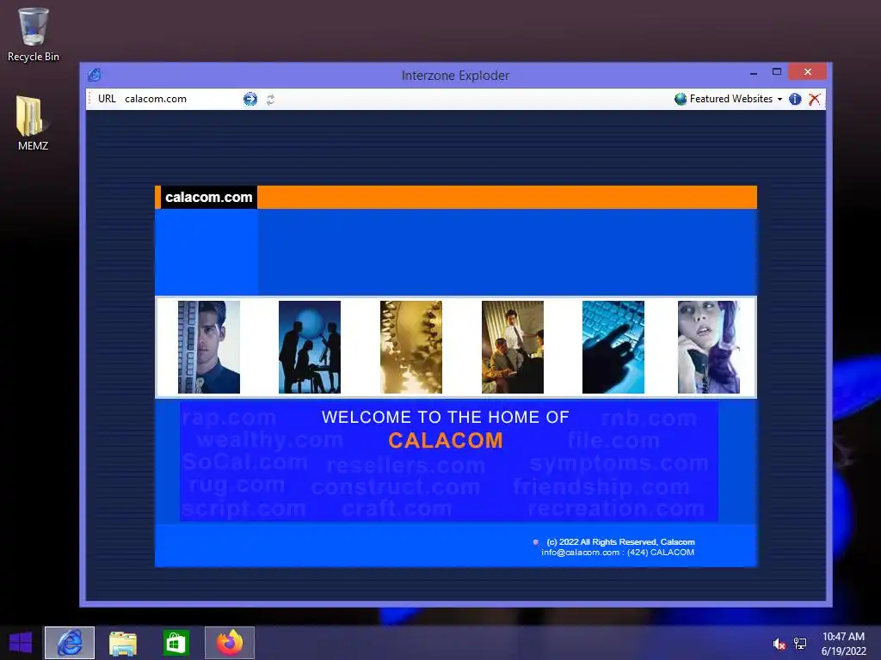881x660 pixels.
Task: Click the WELCOME TO THE HOME OF text
Action: [x=446, y=417]
